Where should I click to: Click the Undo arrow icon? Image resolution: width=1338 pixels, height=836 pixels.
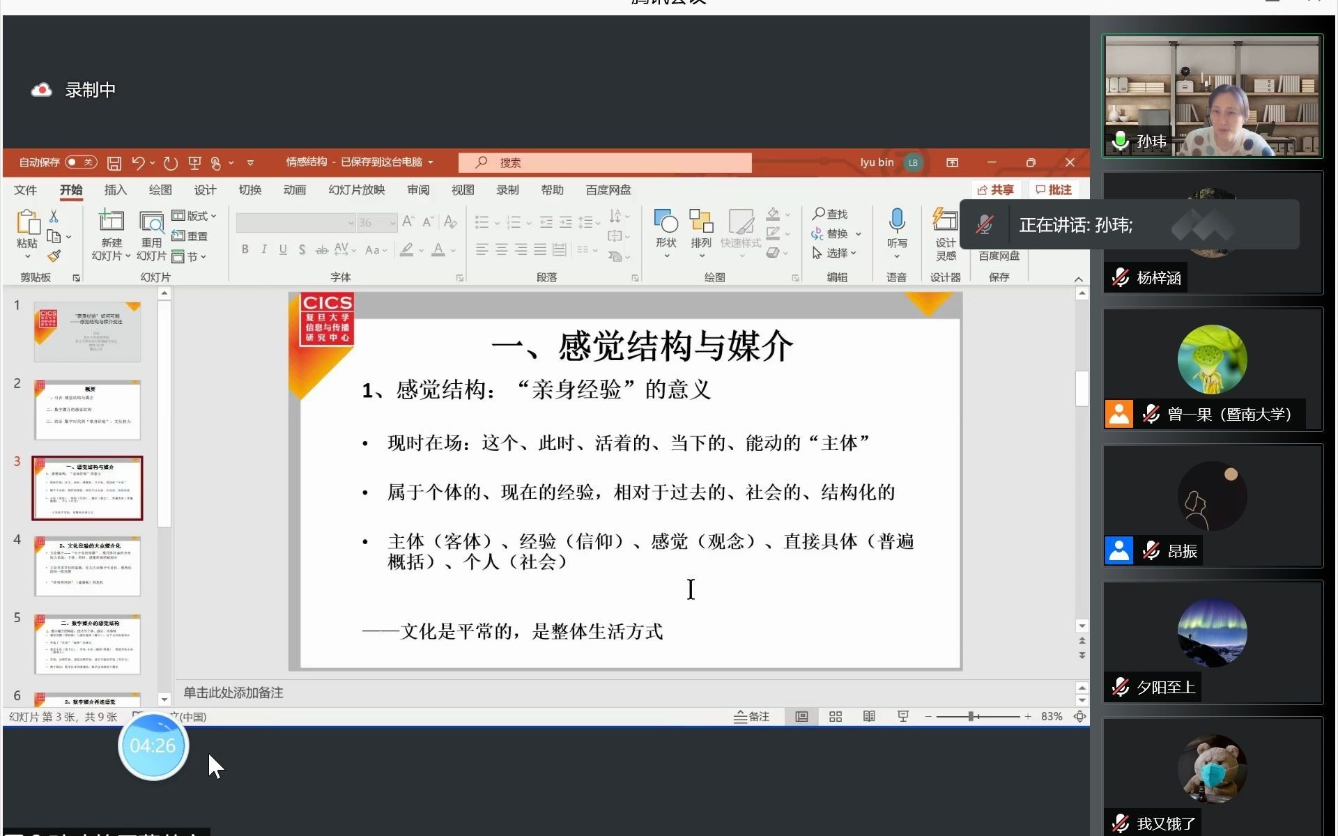(138, 163)
